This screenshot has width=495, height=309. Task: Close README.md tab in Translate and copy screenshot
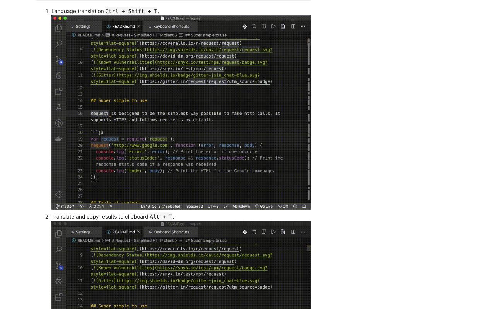pos(138,232)
